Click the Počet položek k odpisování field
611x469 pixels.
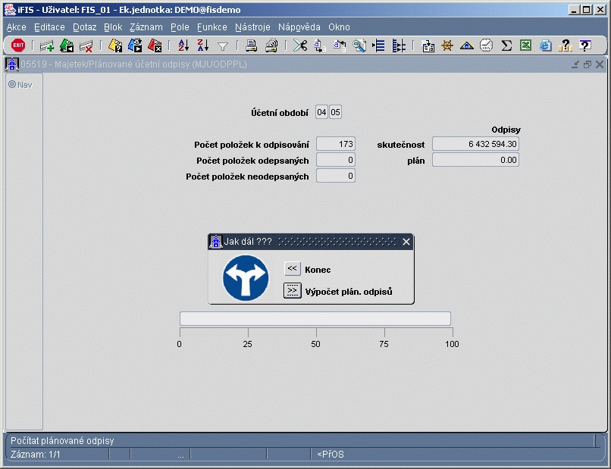[336, 144]
